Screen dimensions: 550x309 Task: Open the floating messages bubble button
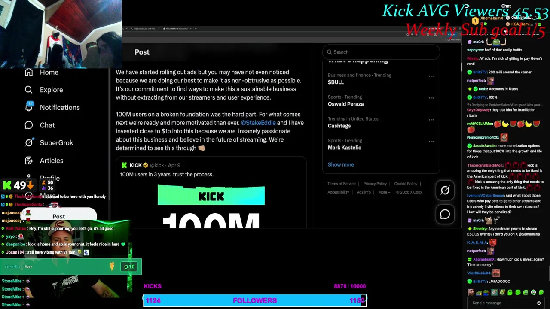[445, 214]
